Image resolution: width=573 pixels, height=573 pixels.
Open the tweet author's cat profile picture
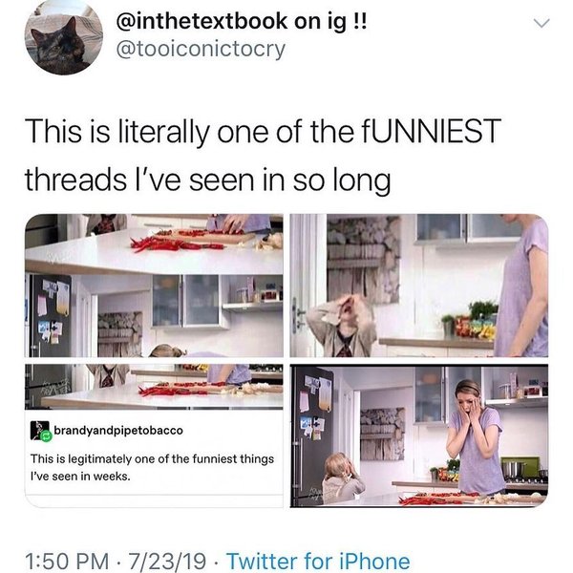pos(63,38)
